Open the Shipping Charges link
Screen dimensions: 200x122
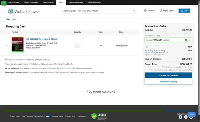coord(150,52)
